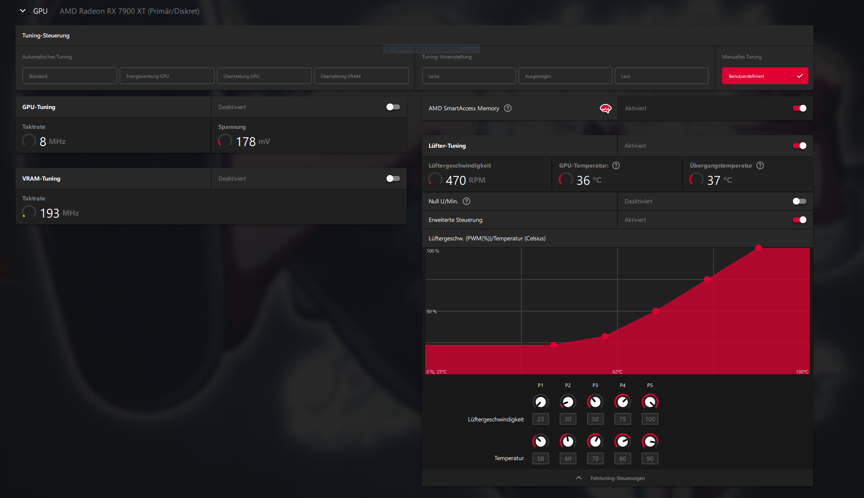
Task: Click the P3 temperature dial
Action: coord(595,441)
